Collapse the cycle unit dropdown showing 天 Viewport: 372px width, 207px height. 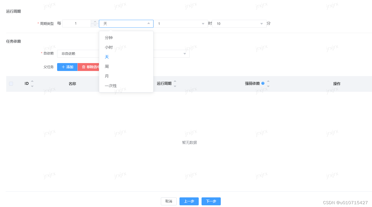126,23
